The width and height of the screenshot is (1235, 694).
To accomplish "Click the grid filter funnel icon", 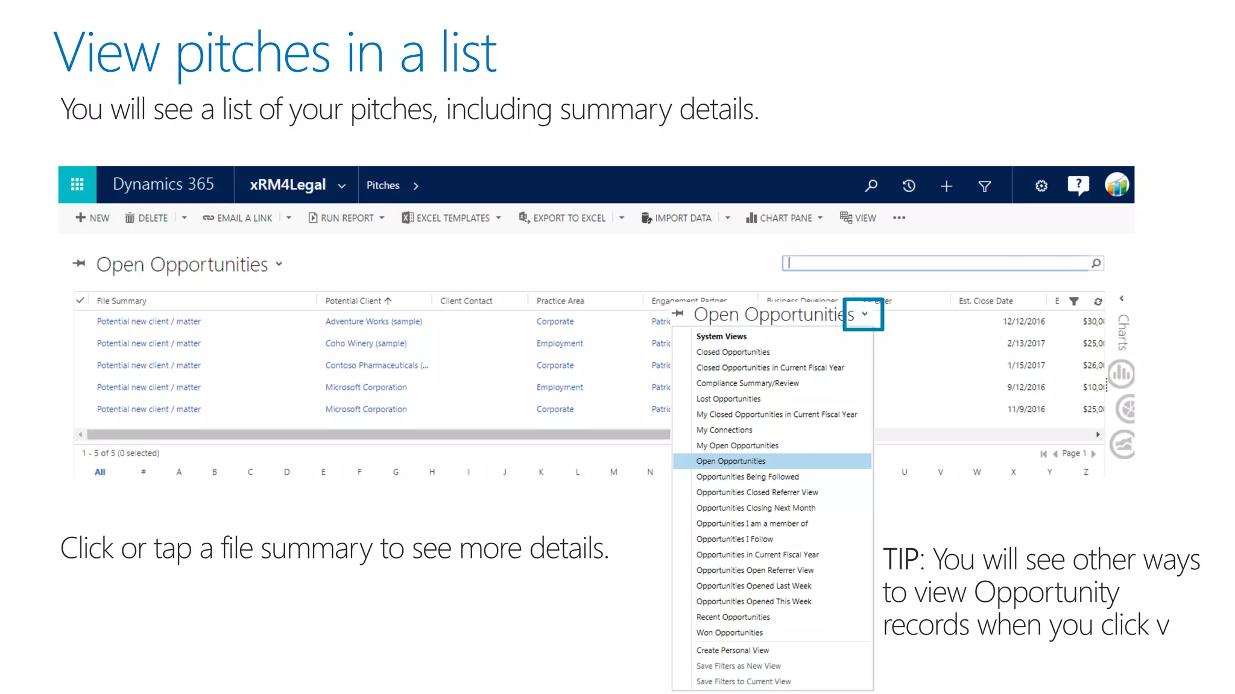I will click(1074, 301).
